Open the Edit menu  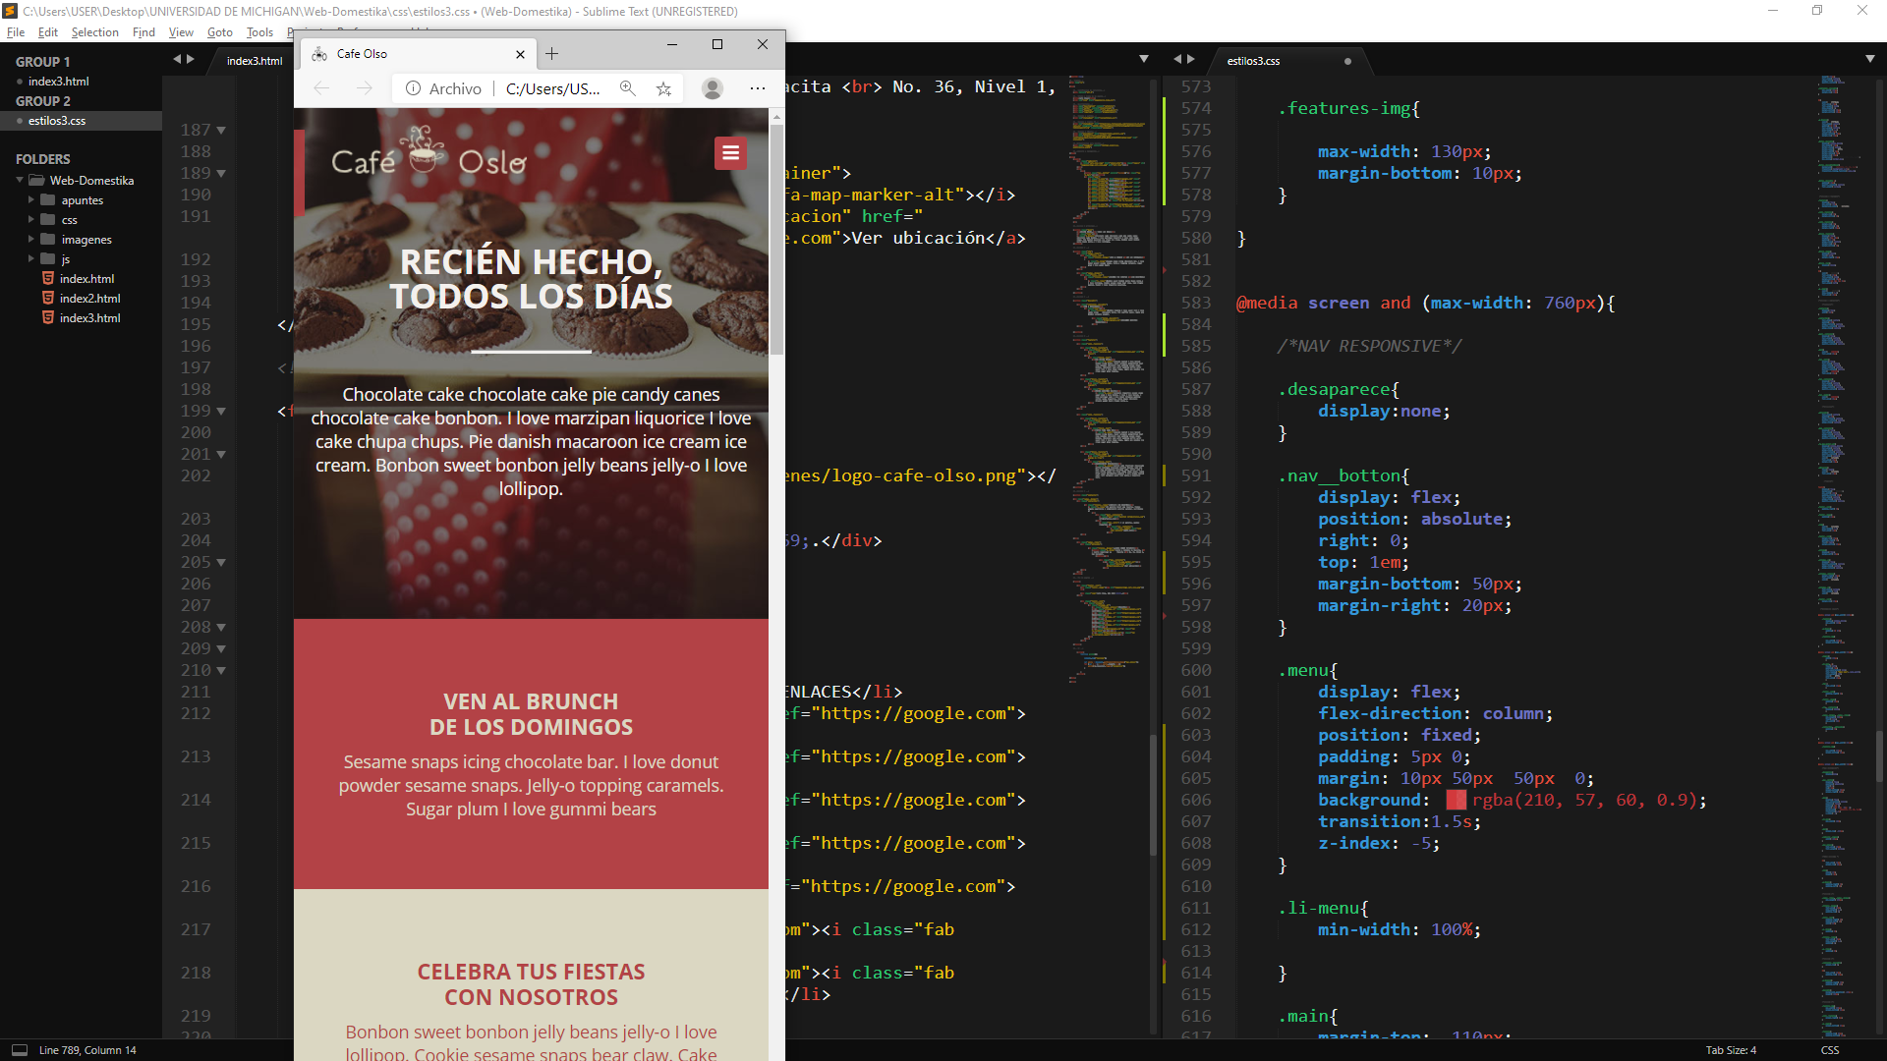pyautogui.click(x=48, y=32)
